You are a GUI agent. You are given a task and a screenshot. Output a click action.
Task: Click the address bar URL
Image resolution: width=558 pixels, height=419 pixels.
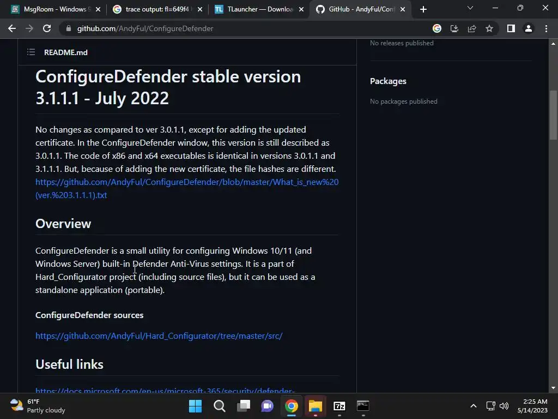145,28
